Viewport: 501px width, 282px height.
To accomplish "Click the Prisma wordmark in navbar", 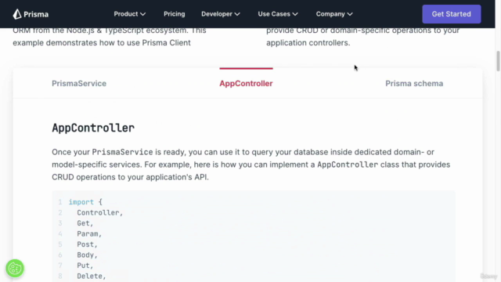I will 36,14.
